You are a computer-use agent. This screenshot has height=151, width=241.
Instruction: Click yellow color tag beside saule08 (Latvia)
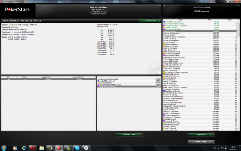pyautogui.click(x=164, y=78)
